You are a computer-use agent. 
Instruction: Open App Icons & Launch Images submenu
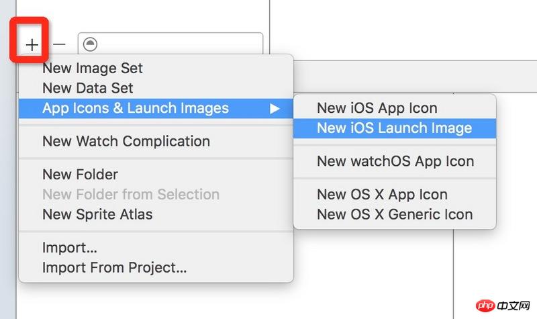pos(136,108)
